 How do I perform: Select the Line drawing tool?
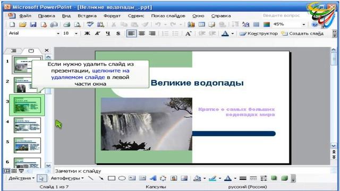tap(91, 178)
